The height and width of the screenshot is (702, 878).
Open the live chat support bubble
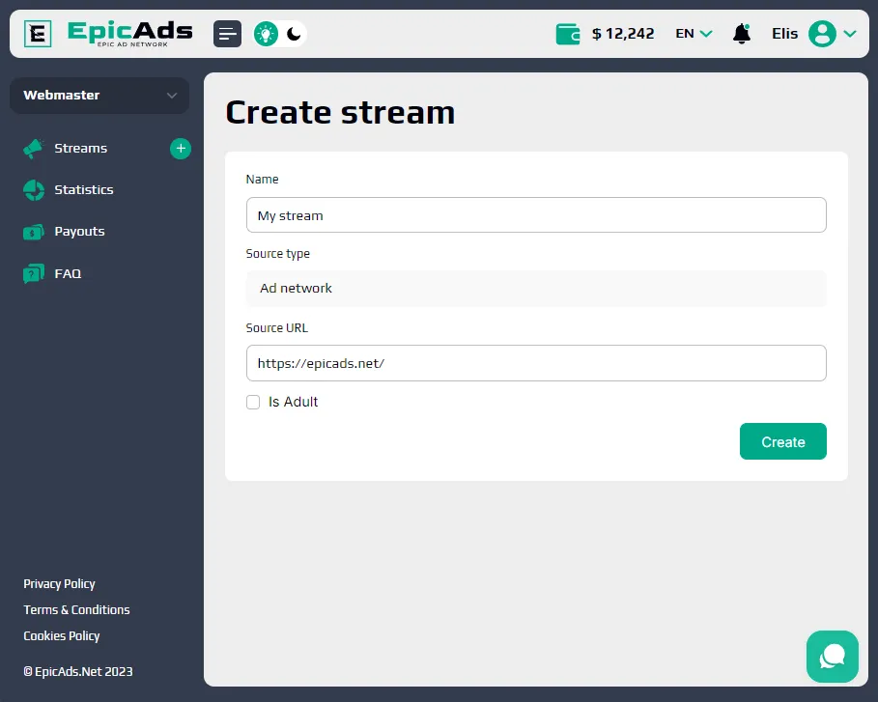[x=832, y=657]
